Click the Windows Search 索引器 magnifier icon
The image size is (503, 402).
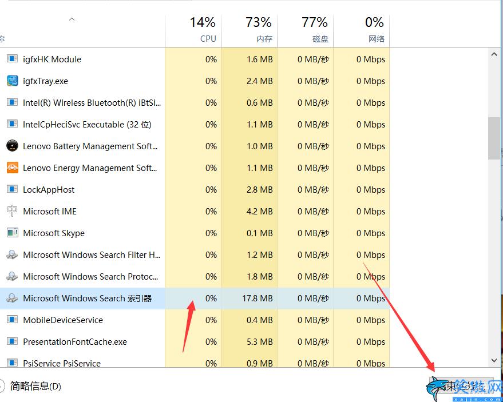tap(12, 298)
